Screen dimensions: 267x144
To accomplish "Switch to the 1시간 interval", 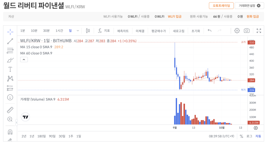I will tap(59, 31).
